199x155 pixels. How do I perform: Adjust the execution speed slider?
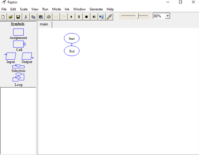[x=138, y=16]
